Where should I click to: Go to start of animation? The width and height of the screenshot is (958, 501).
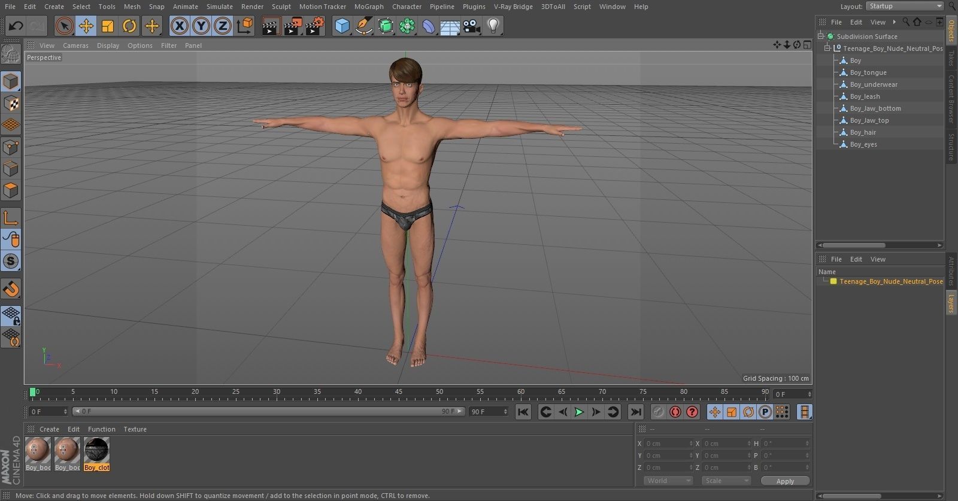click(x=523, y=412)
